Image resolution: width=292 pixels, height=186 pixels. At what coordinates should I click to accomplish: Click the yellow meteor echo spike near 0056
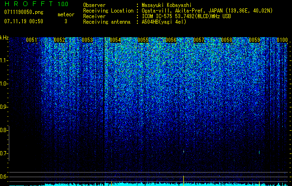coord(184,180)
